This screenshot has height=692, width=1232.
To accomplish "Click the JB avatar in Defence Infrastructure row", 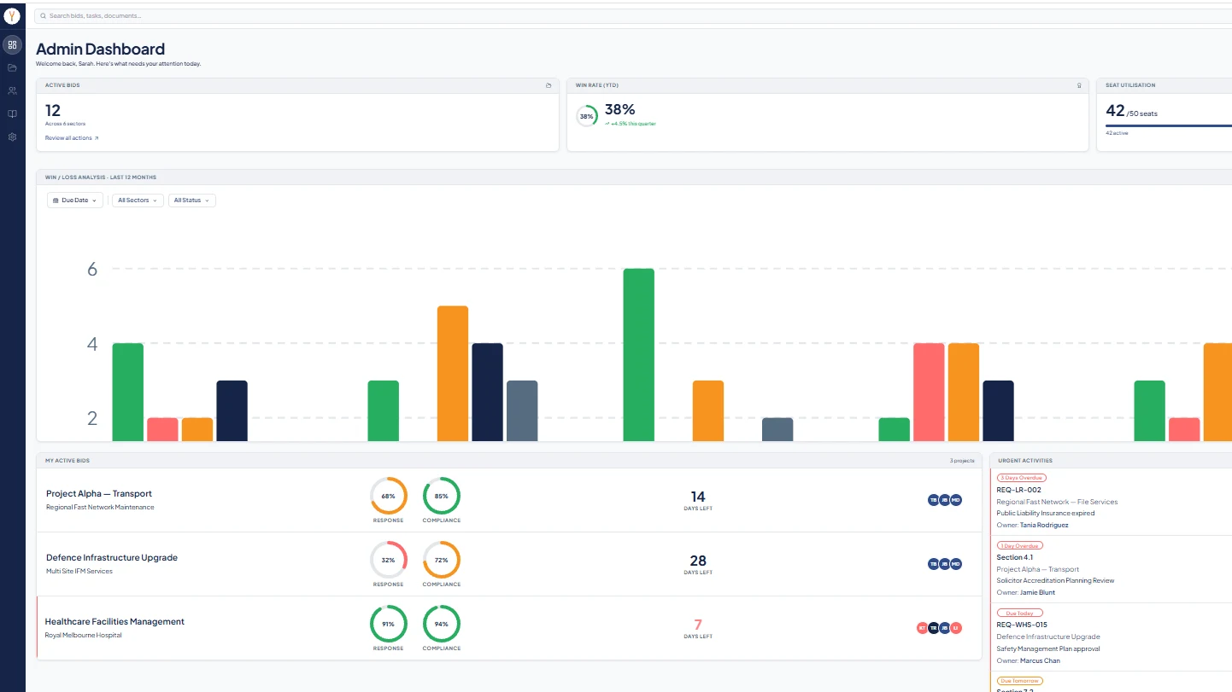I will click(945, 564).
